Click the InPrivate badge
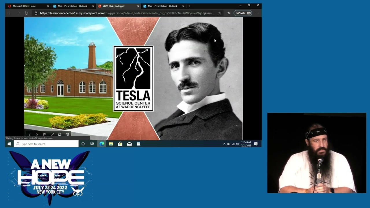 [243, 13]
